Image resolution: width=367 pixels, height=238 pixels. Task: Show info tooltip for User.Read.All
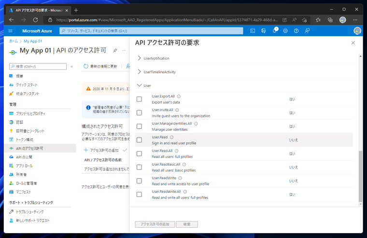point(176,151)
